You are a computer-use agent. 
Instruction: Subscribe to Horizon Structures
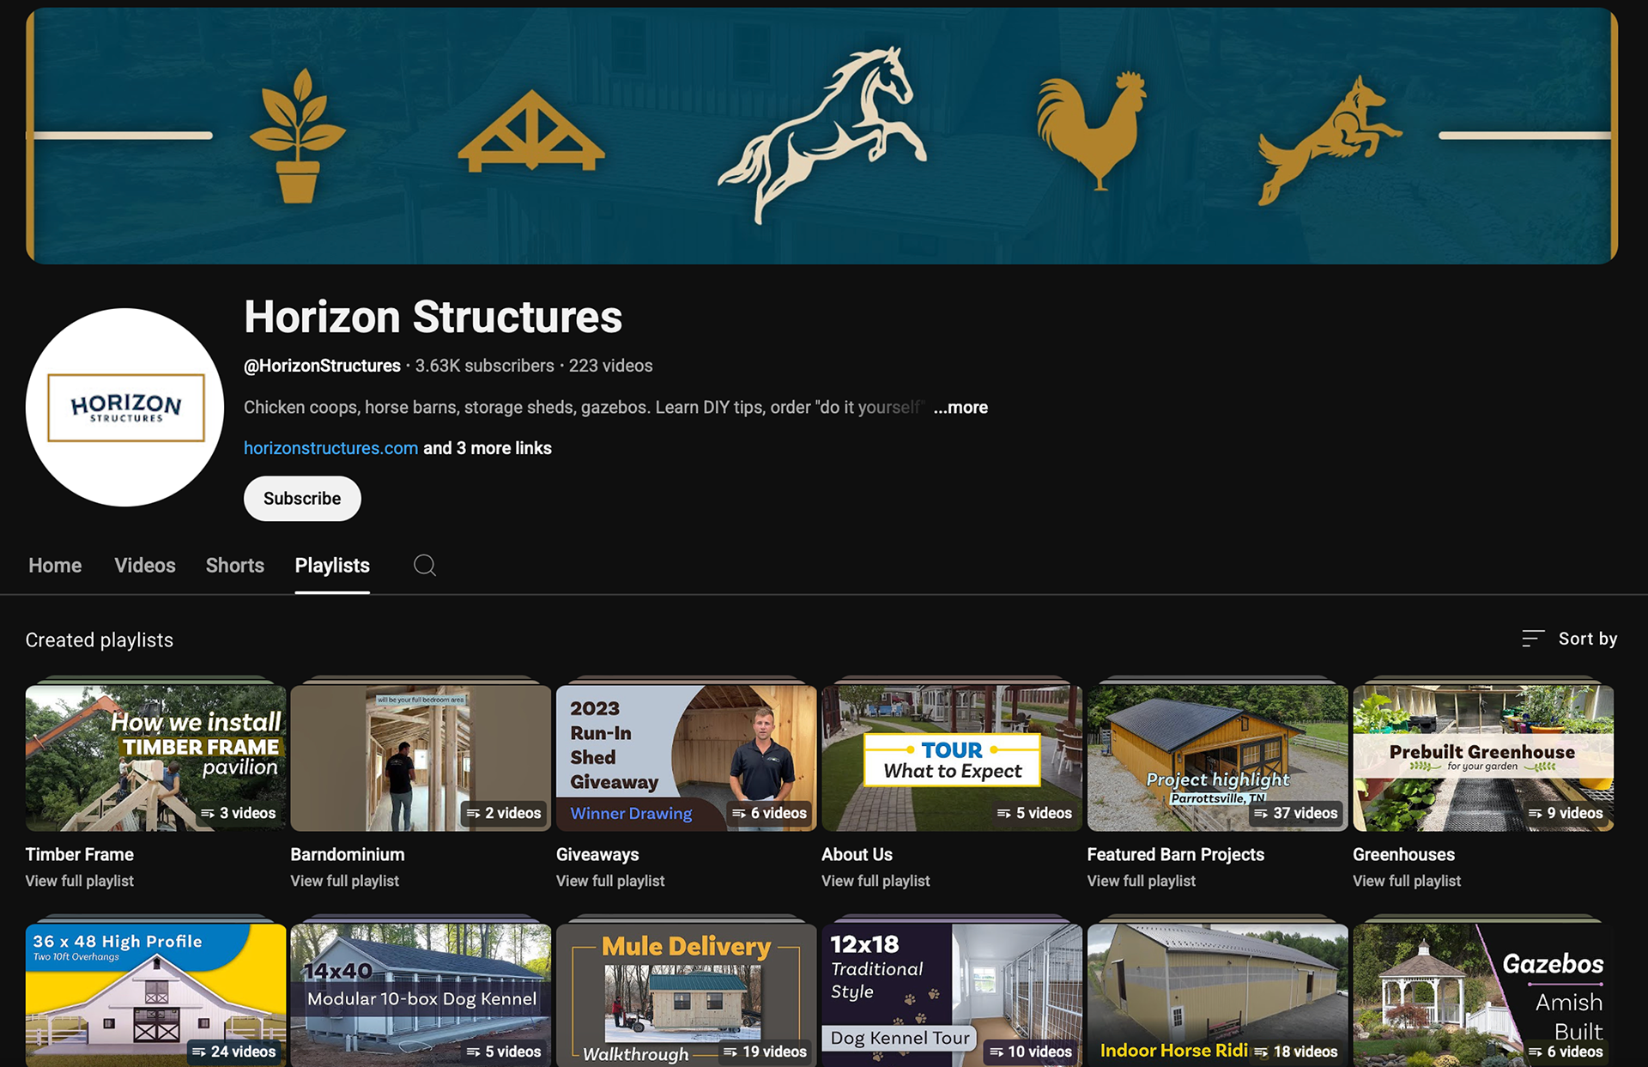(302, 499)
